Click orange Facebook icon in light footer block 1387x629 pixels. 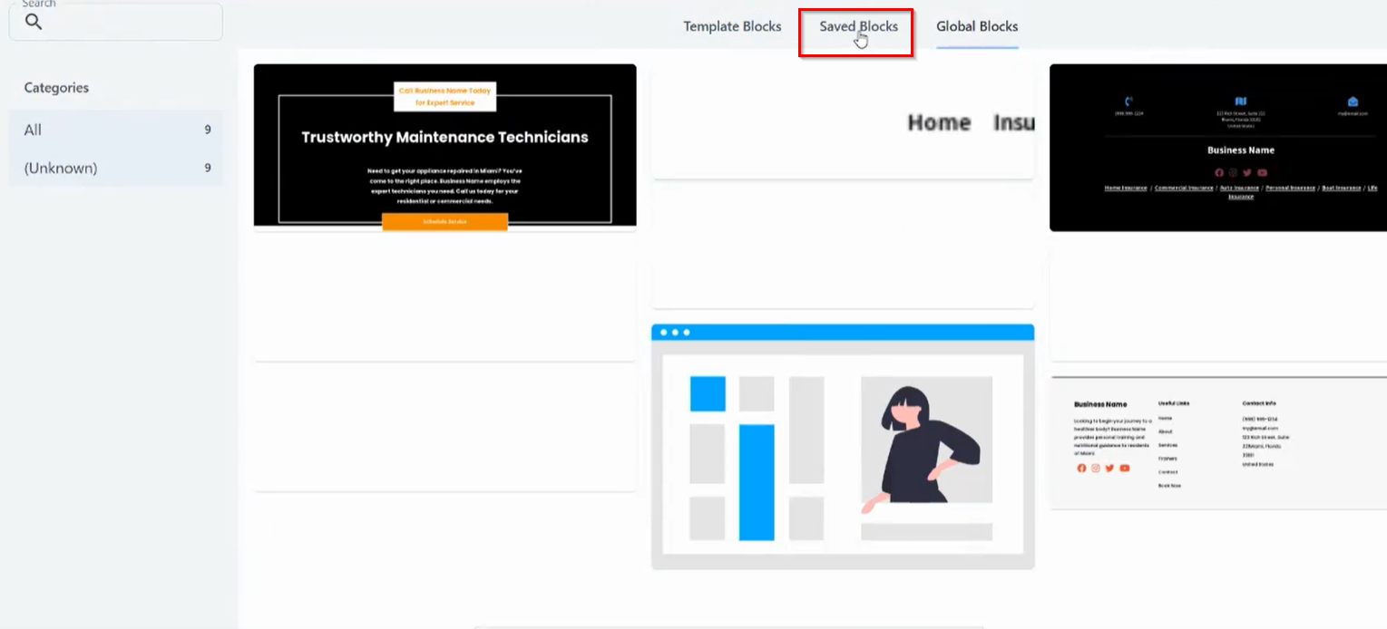1081,468
